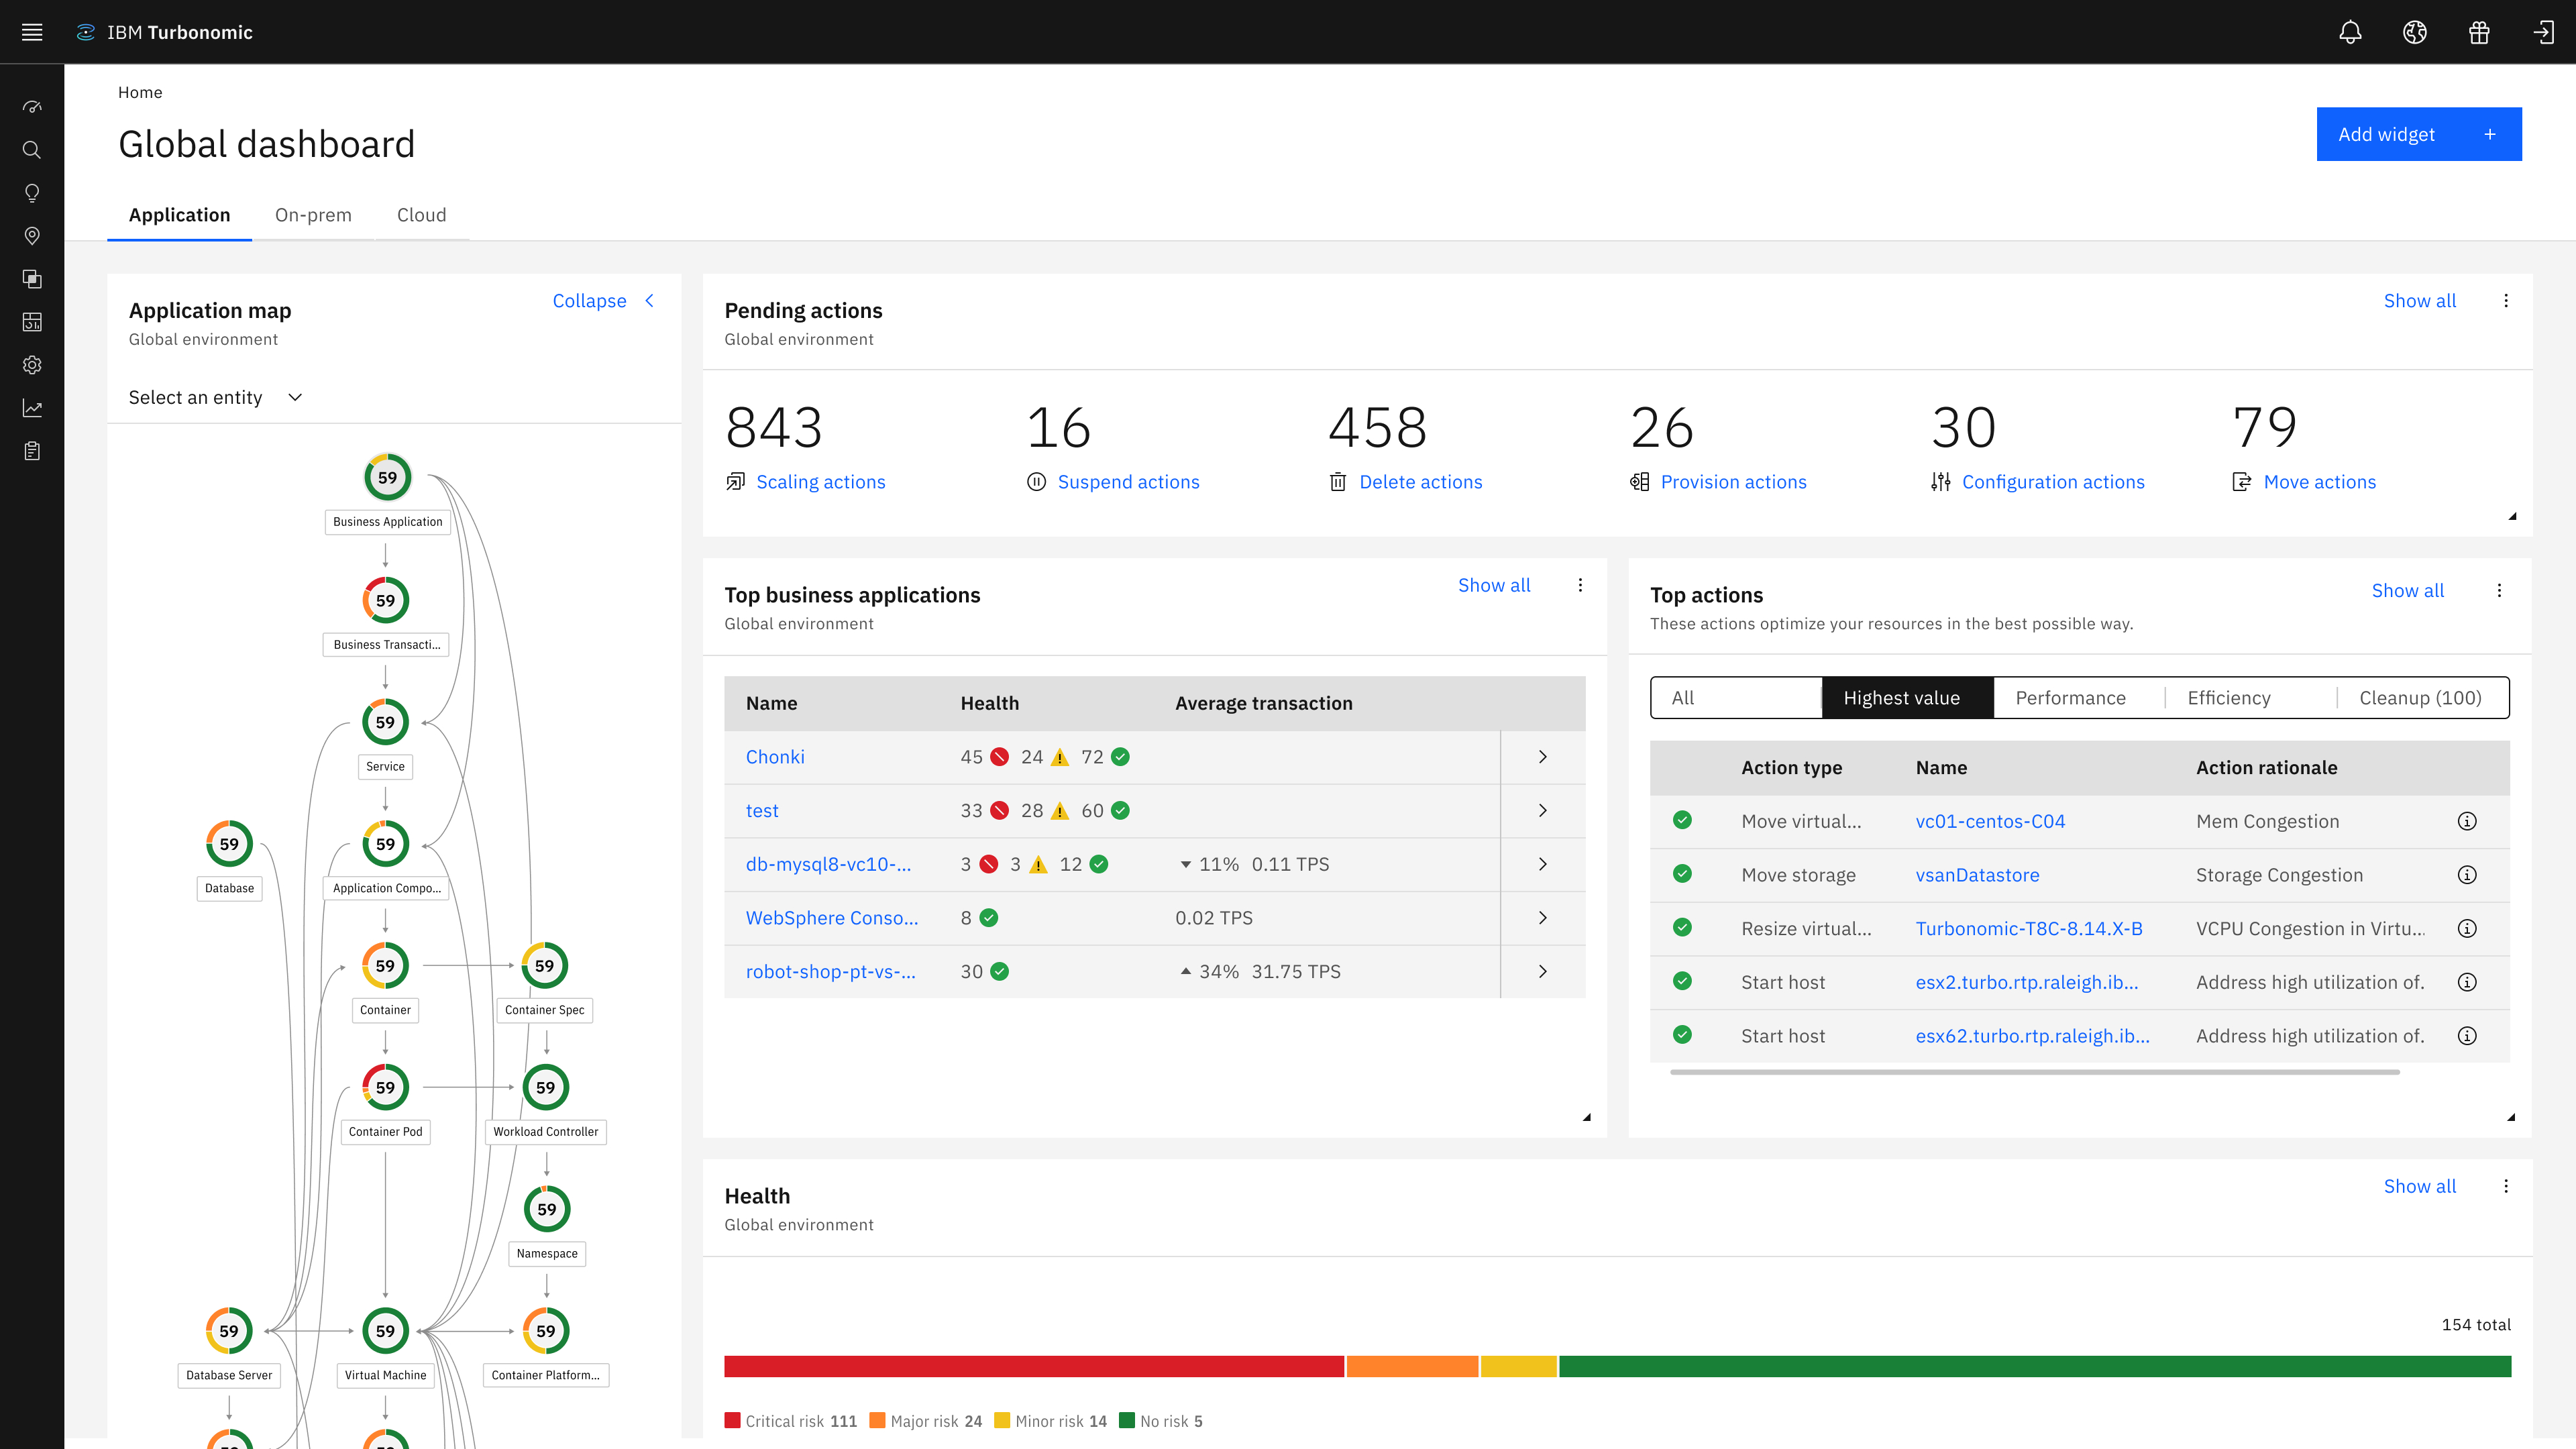The height and width of the screenshot is (1449, 2576).
Task: Click the red Critical risk bar segment
Action: [x=1033, y=1366]
